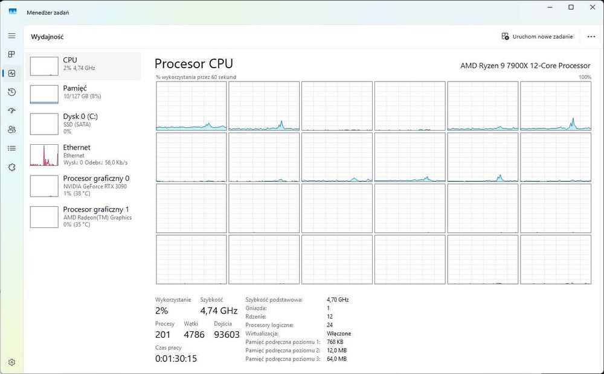Viewport: 604px width, 374px height.
Task: Select the Performance page icon in sidebar
Action: pos(12,73)
